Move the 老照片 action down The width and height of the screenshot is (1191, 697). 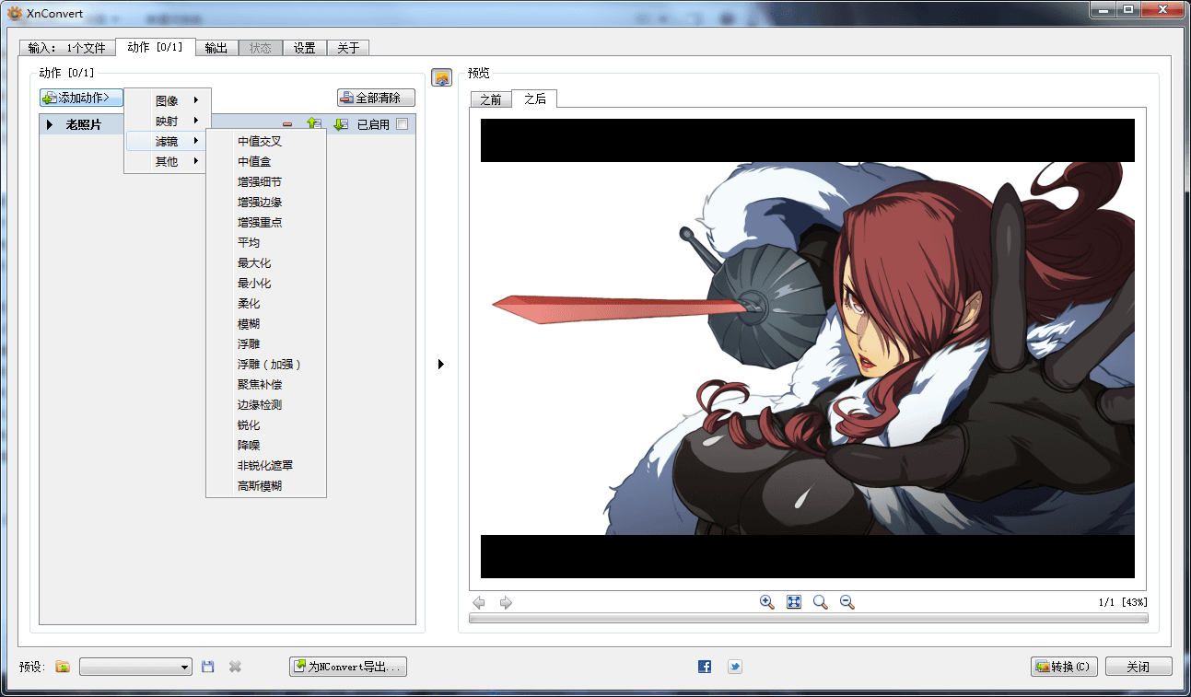click(341, 124)
